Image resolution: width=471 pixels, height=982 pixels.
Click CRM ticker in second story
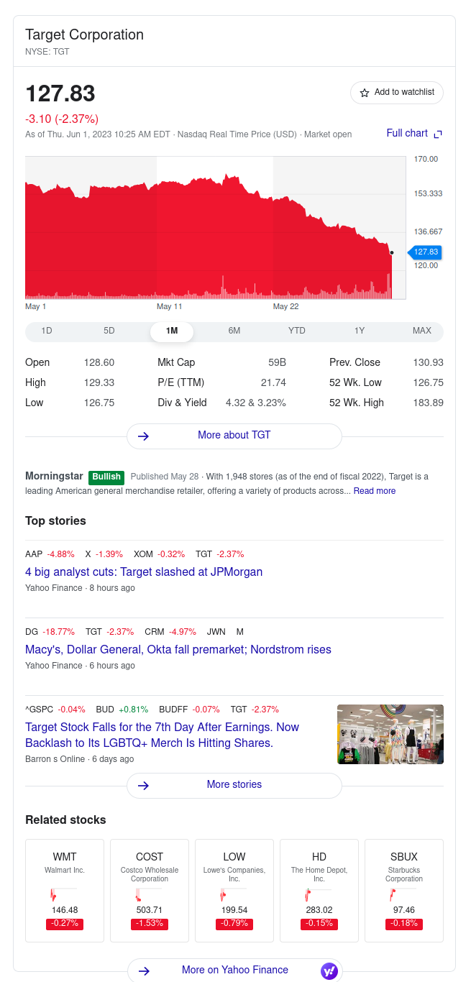(x=155, y=632)
